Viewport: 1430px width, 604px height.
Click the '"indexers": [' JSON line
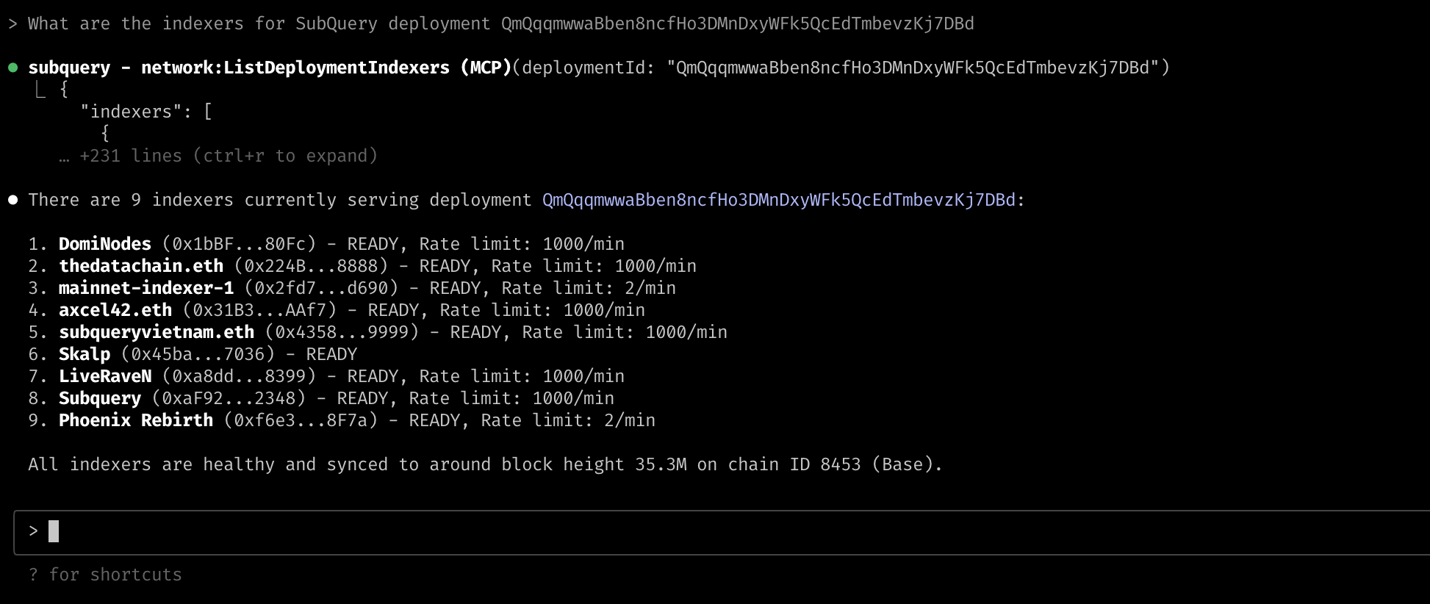click(146, 112)
